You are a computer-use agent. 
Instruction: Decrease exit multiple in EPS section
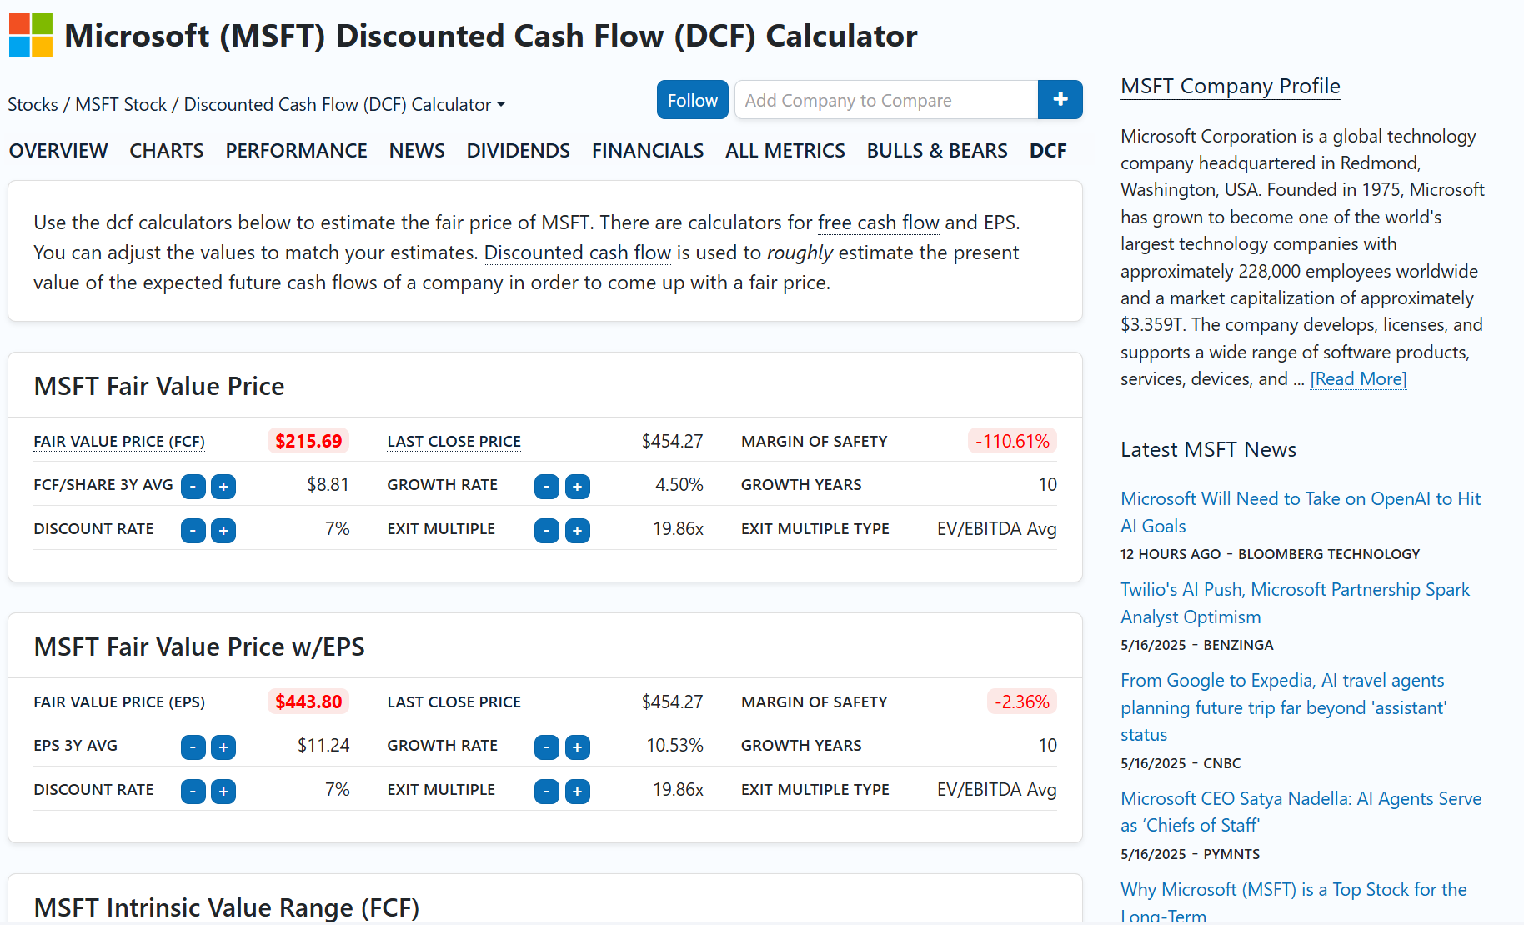pyautogui.click(x=547, y=792)
